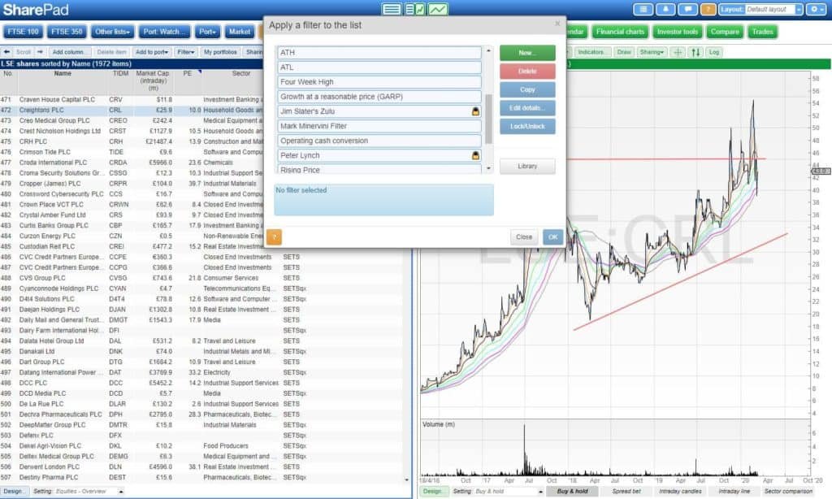832x499 pixels.
Task: Open the settings gear menu
Action: click(x=815, y=10)
